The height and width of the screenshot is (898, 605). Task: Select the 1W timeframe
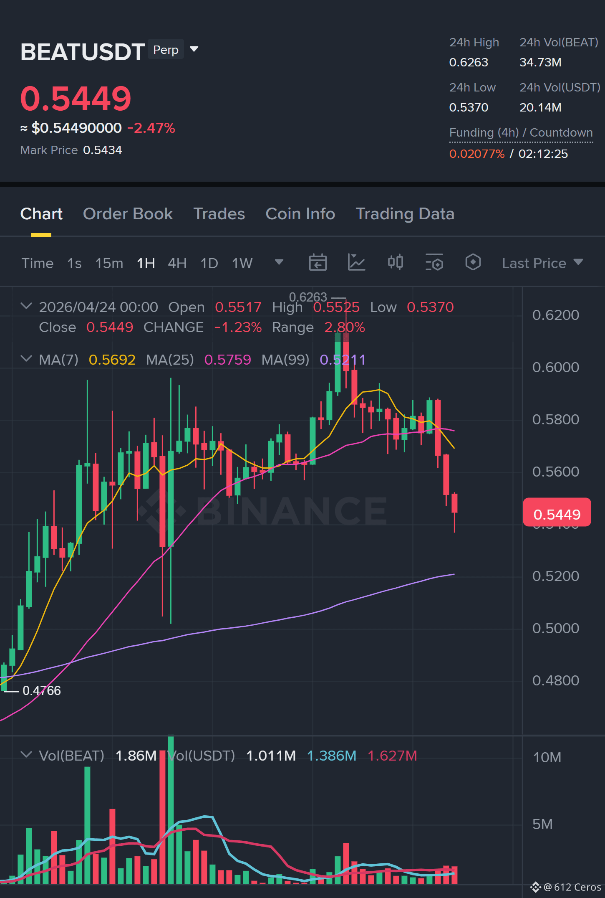click(242, 264)
